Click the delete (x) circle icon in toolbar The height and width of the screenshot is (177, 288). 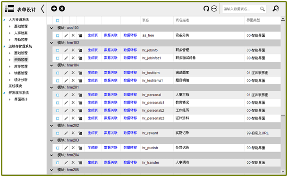point(62,8)
